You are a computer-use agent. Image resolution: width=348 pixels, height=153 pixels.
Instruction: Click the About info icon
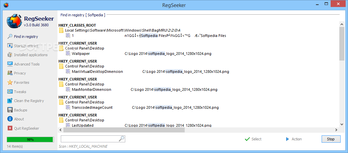[x=10, y=119]
